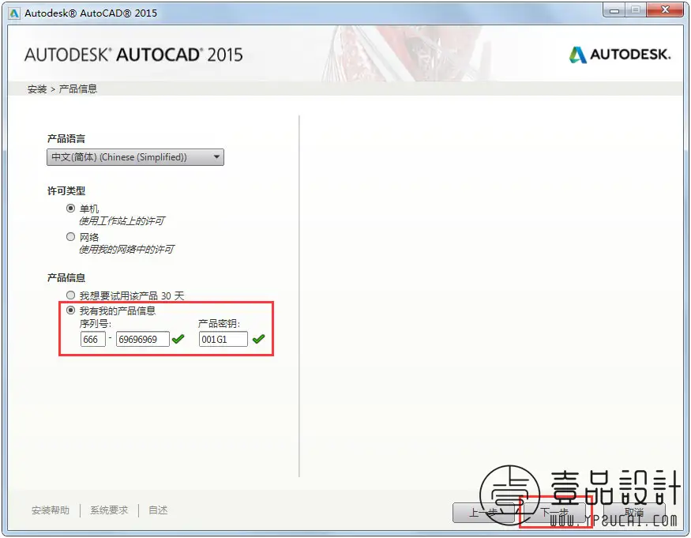Click the 上一步 back button
This screenshot has height=538, width=691.
coord(483,513)
